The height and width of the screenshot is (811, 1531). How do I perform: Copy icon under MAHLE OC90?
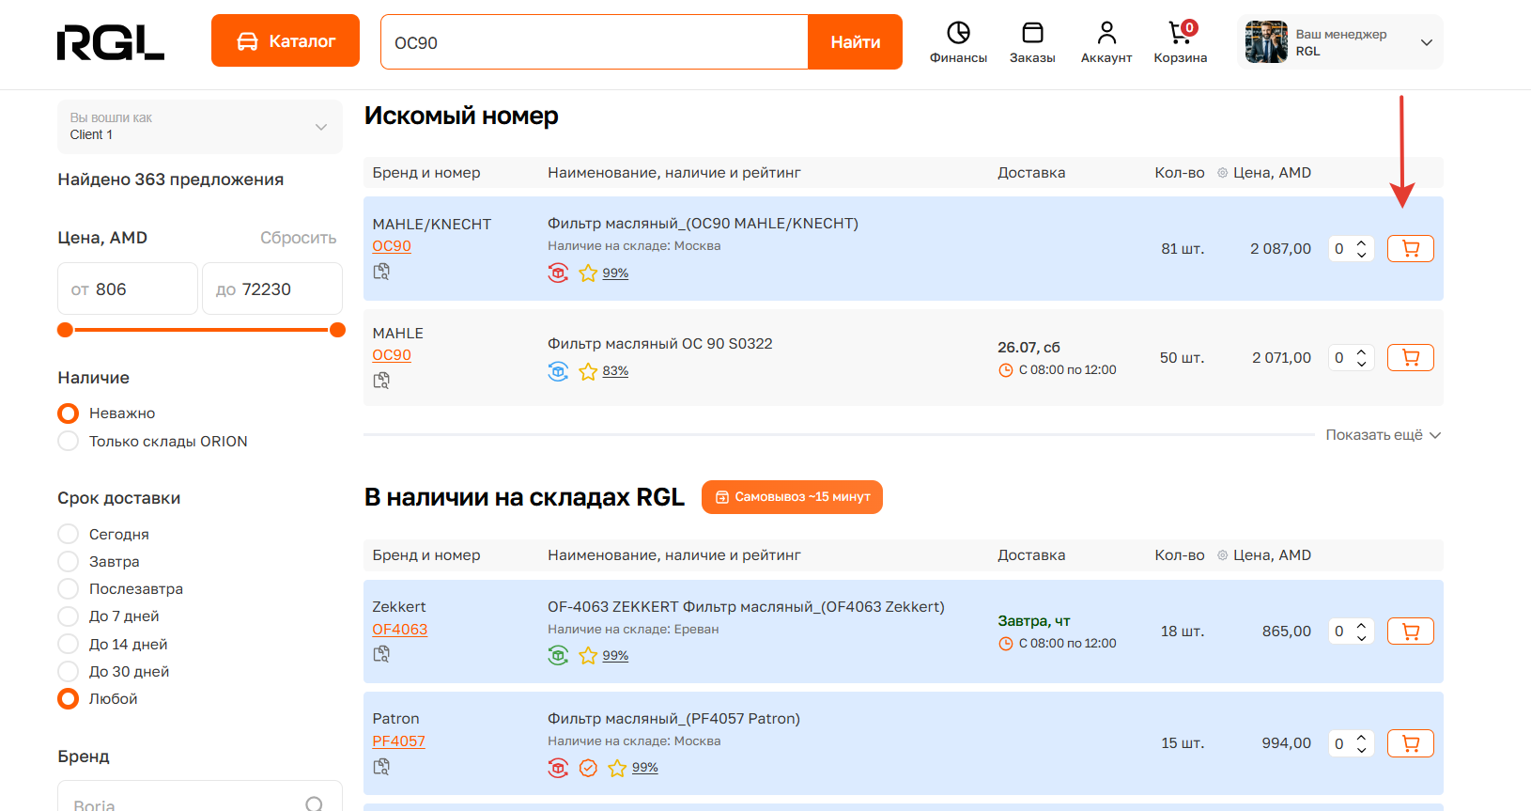click(381, 381)
